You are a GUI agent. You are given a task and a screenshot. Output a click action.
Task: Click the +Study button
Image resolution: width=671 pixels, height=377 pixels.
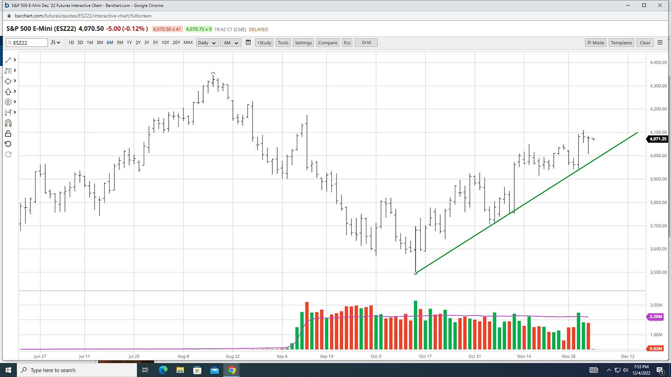[x=264, y=42]
